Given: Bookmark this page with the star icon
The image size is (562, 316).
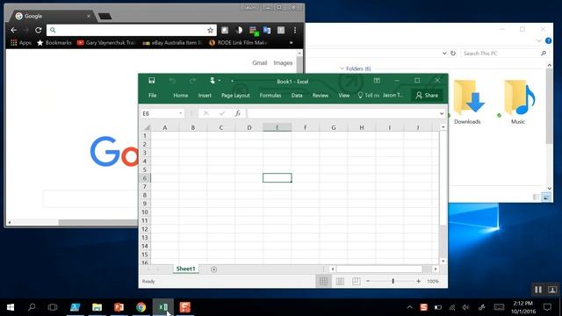Looking at the screenshot, I should 210,30.
